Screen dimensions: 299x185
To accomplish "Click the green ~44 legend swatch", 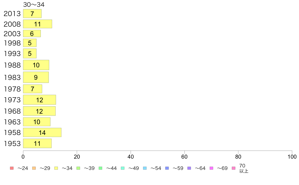I will tap(100, 168).
